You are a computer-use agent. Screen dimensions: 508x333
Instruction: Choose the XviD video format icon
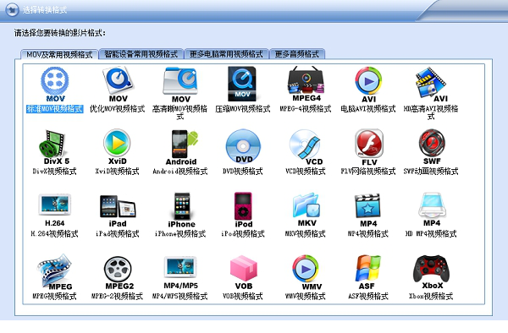pos(118,147)
